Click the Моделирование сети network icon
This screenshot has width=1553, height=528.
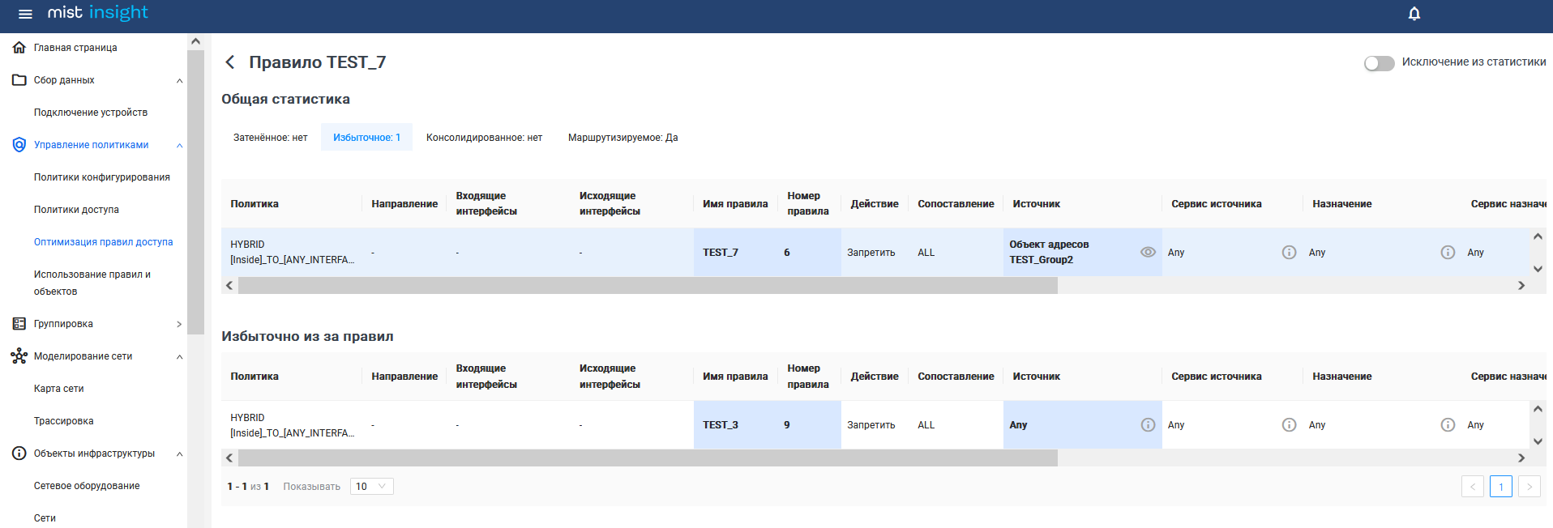(x=19, y=356)
